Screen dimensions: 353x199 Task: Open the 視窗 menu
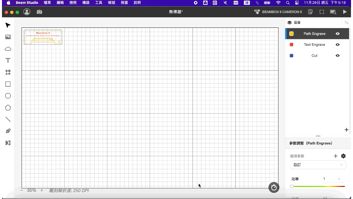coord(124,3)
